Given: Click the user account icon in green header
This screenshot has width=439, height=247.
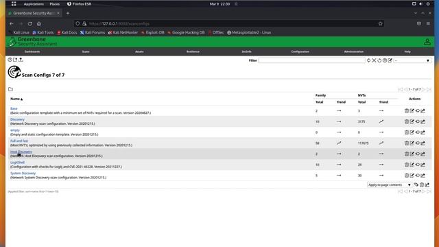Looking at the screenshot, I should (427, 42).
